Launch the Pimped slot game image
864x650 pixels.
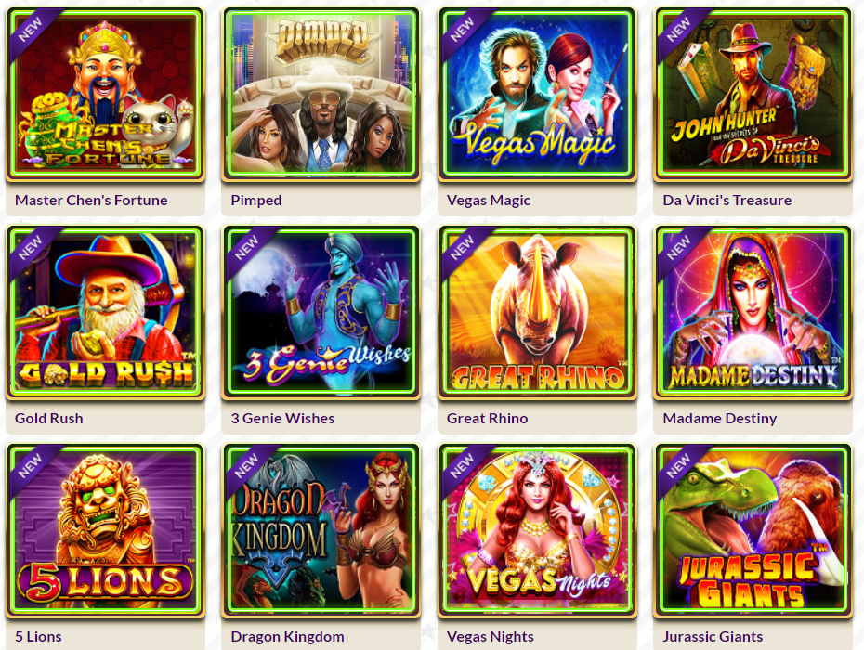[321, 94]
